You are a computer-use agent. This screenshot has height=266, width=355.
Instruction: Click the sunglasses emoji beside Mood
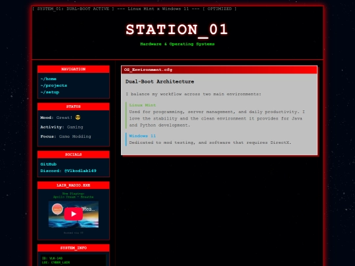coord(78,118)
